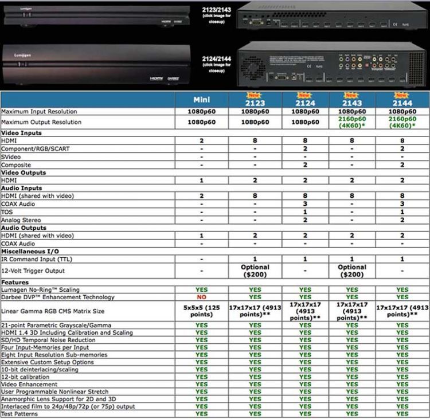Click the TOS row label
430x419 pixels.
pyautogui.click(x=7, y=212)
